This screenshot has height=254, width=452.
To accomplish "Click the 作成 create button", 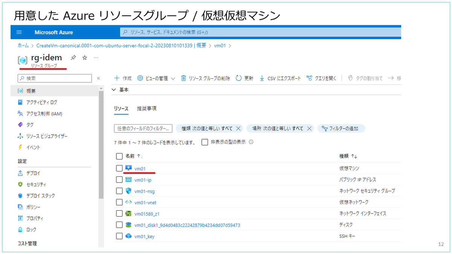I will [x=123, y=78].
